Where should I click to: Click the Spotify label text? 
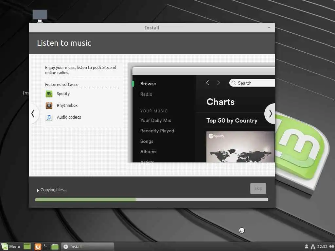click(x=63, y=94)
